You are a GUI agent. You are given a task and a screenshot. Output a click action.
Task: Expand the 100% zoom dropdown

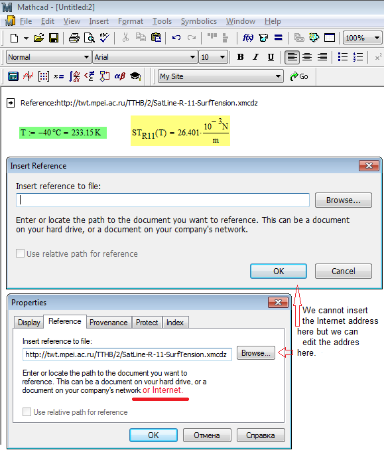[377, 38]
